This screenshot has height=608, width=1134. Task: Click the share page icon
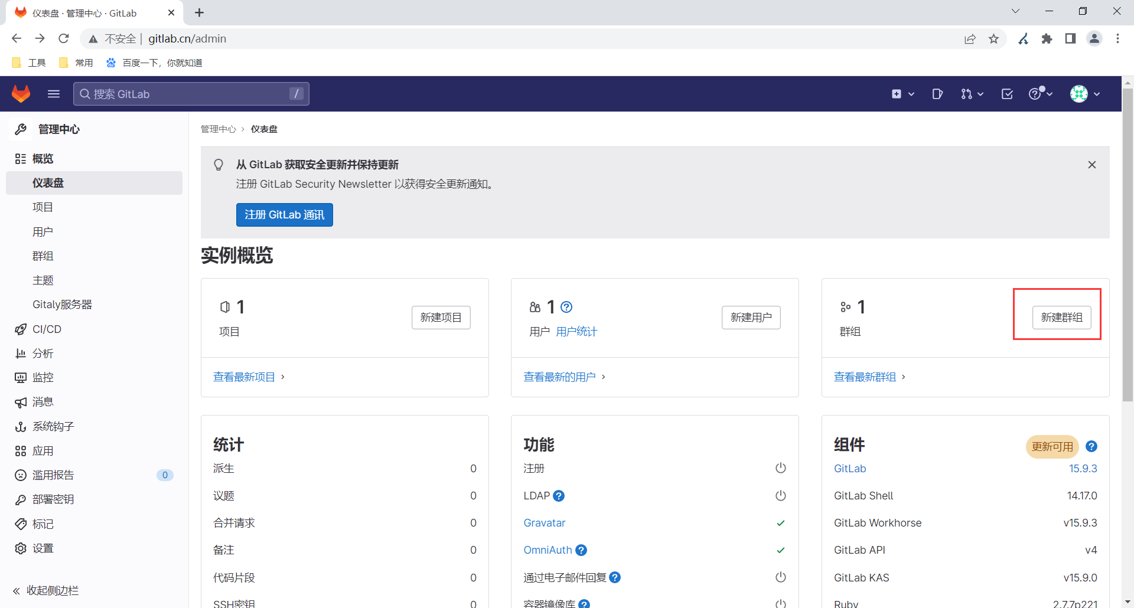(970, 38)
